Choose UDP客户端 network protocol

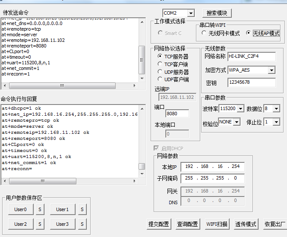(160, 79)
